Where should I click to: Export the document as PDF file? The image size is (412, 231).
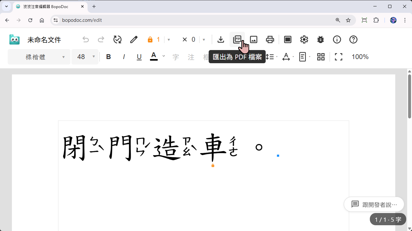tap(237, 39)
